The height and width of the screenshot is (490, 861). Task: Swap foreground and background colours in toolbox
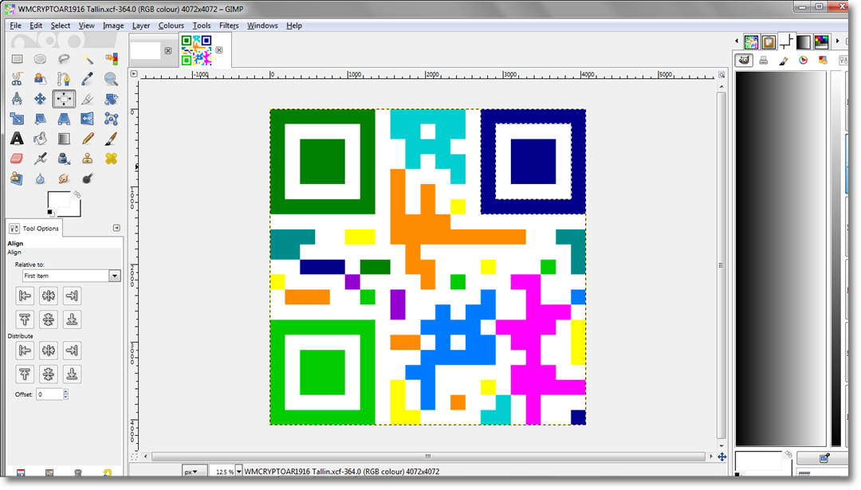pyautogui.click(x=77, y=194)
